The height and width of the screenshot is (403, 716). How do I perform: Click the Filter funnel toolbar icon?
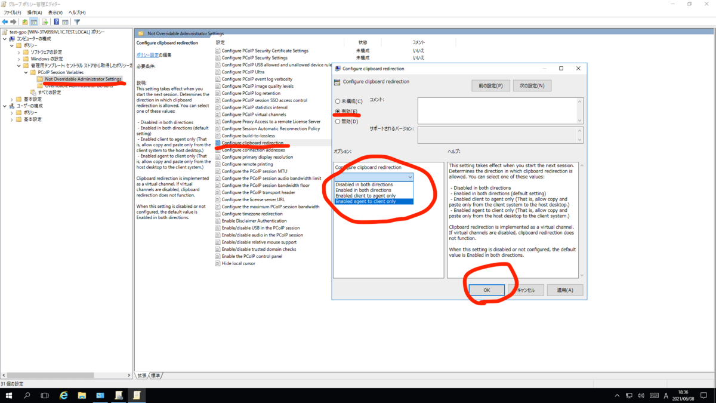[77, 22]
